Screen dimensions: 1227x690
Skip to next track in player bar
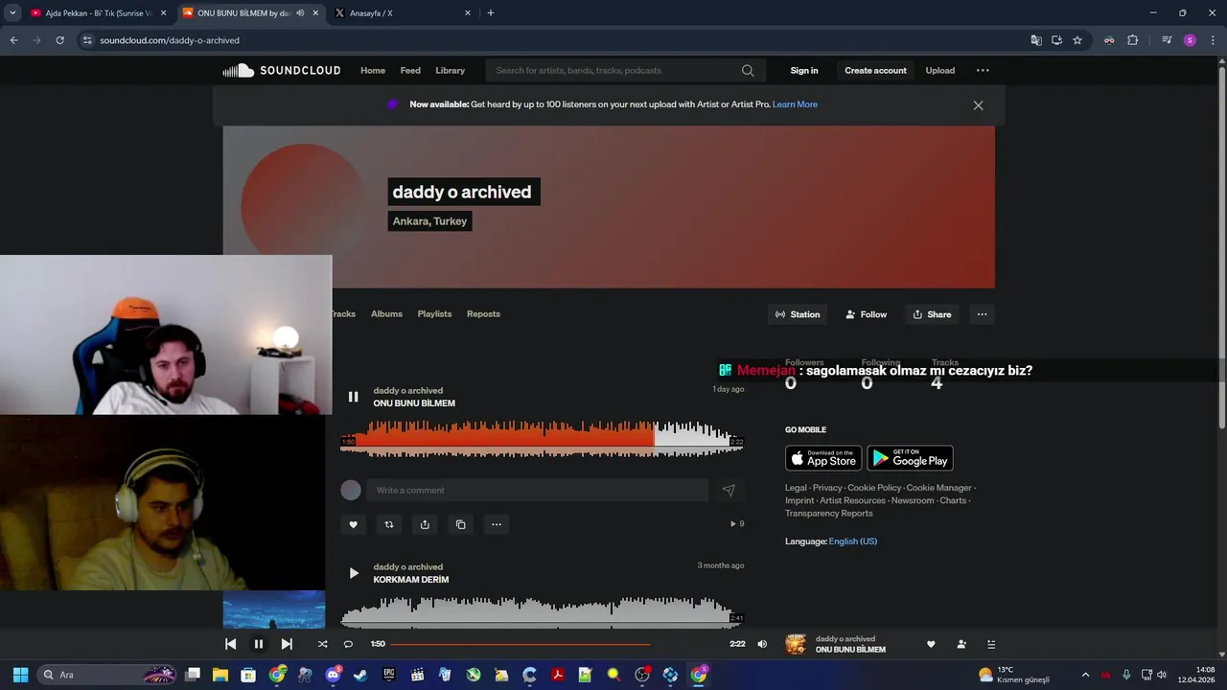pyautogui.click(x=287, y=644)
